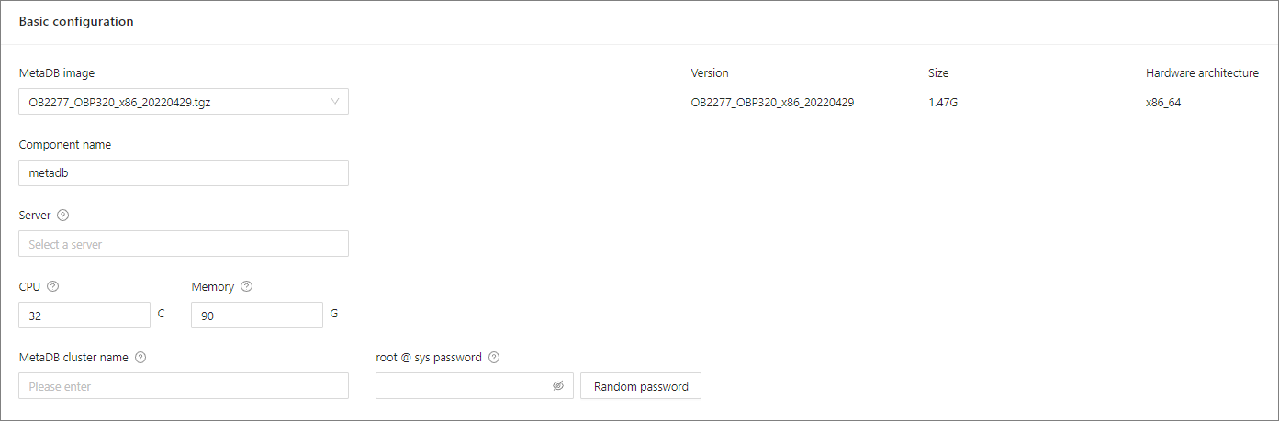This screenshot has width=1279, height=421.
Task: Click the Basic configuration section header
Action: tap(76, 21)
